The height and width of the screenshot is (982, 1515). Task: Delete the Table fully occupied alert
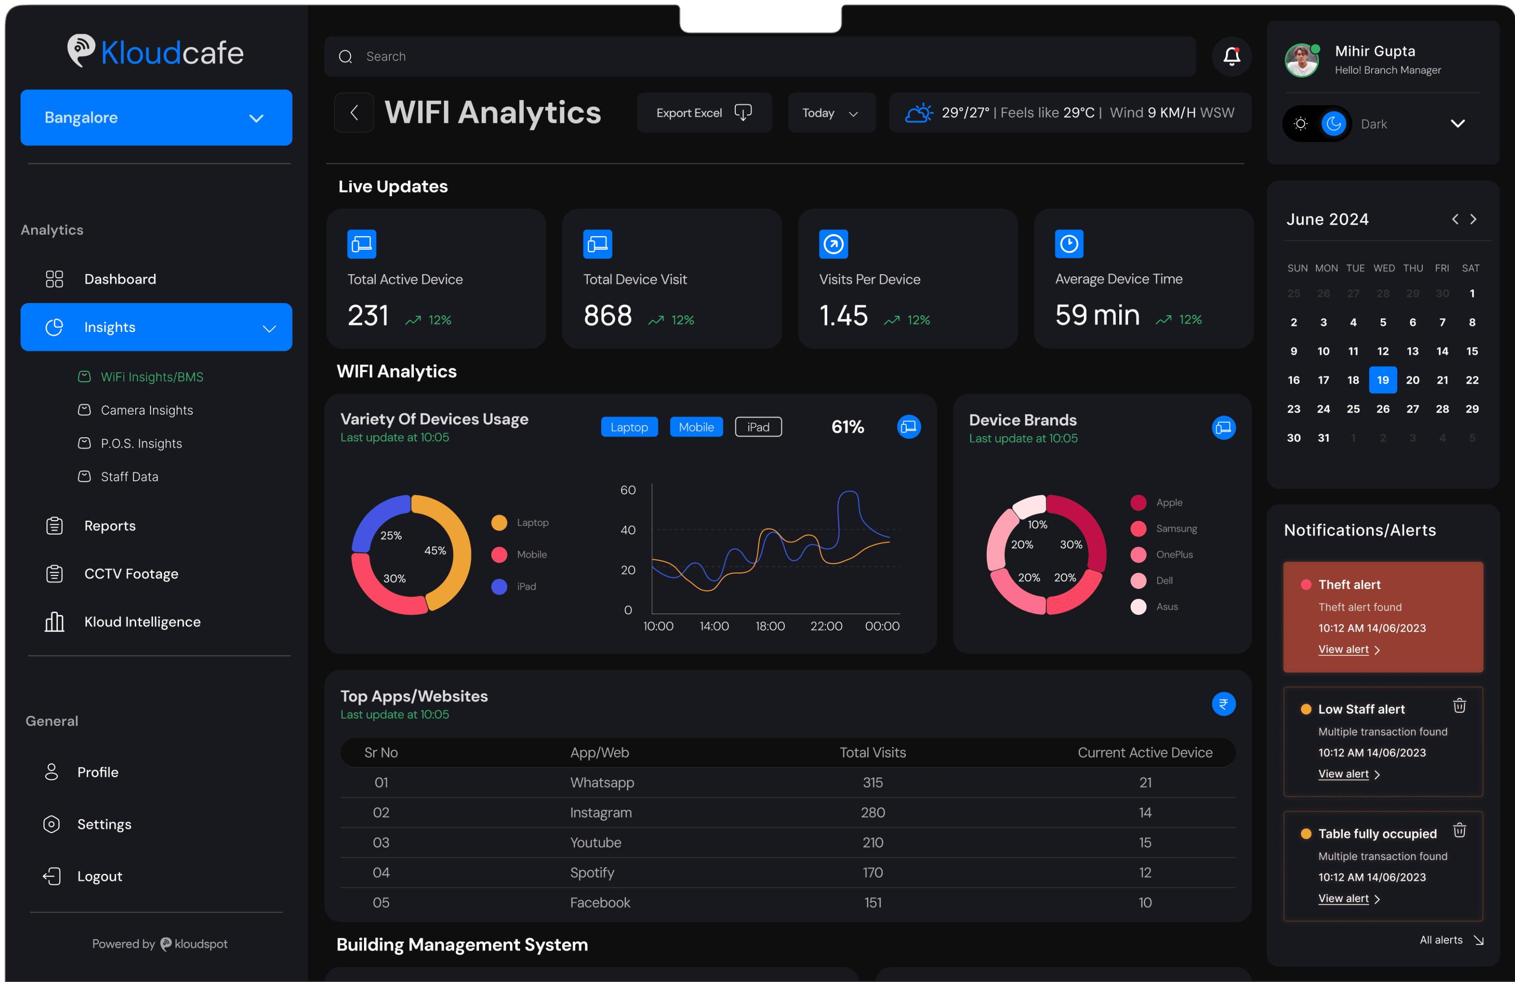1459,830
